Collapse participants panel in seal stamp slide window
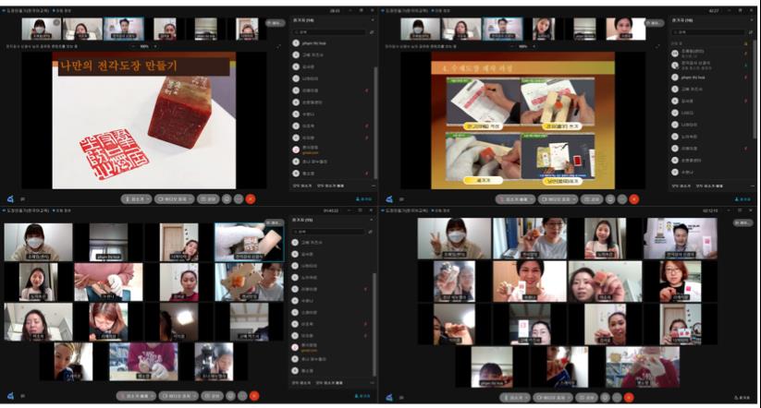The image size is (761, 408). (373, 20)
